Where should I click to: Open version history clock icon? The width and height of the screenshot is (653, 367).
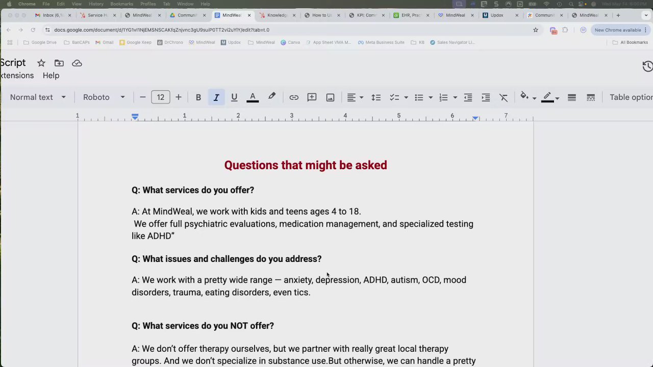(647, 66)
